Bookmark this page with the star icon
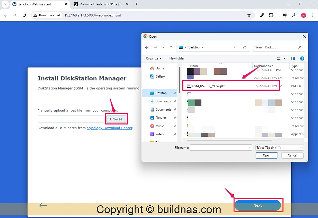Image resolution: width=318 pixels, height=218 pixels. [x=249, y=15]
